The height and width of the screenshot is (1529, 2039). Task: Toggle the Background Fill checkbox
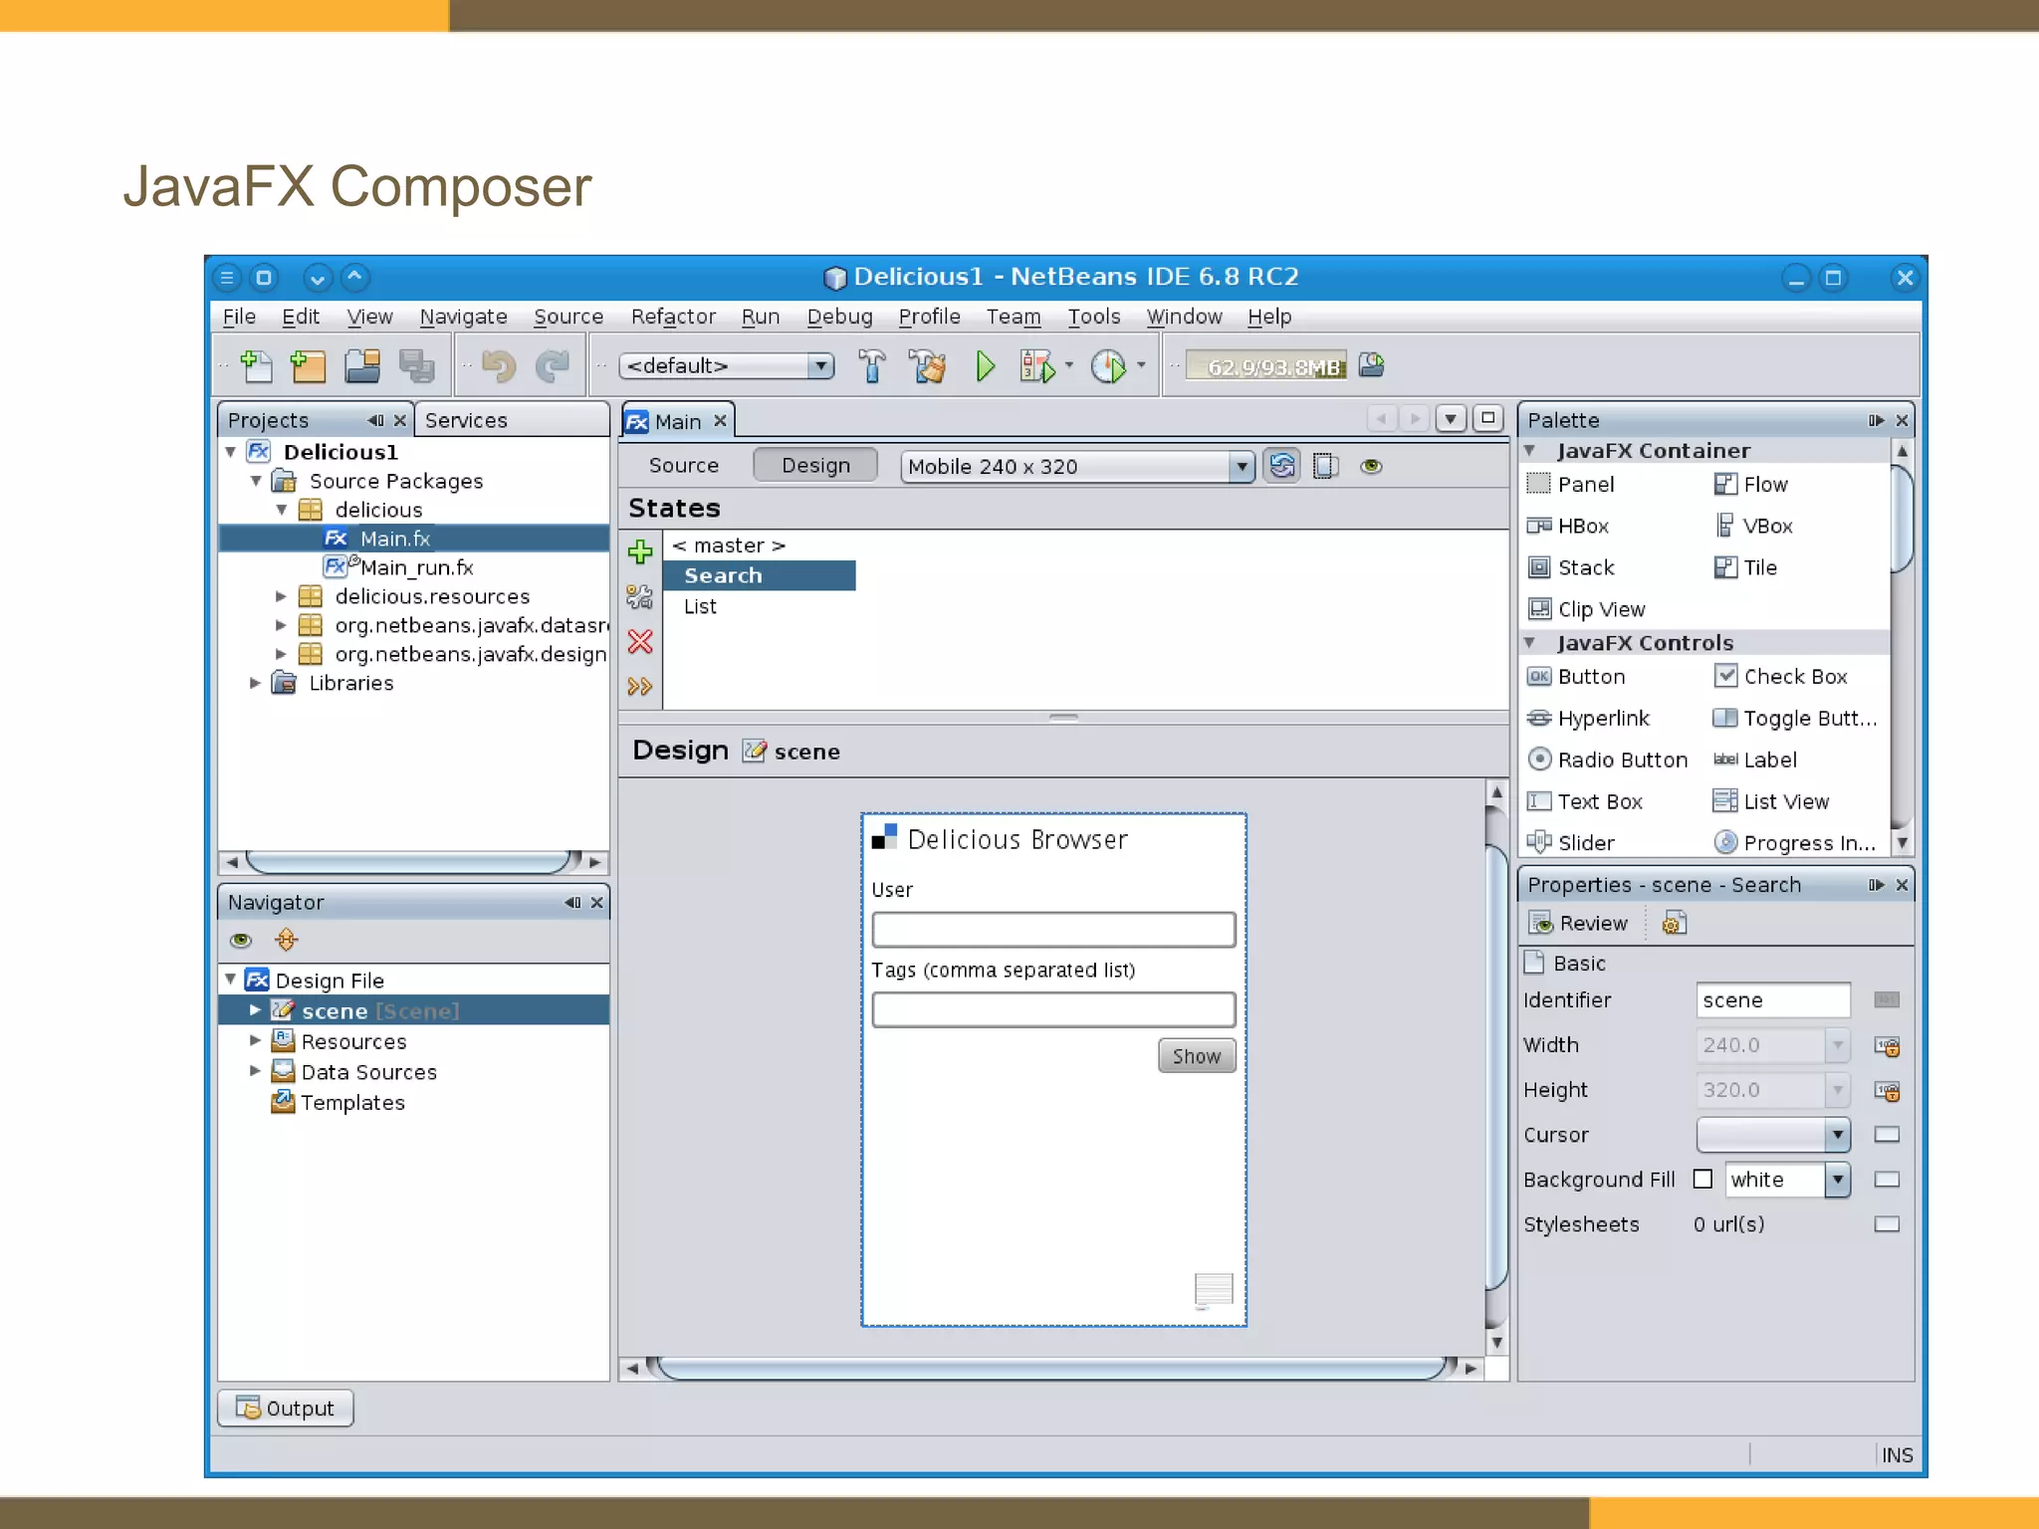pyautogui.click(x=1702, y=1179)
